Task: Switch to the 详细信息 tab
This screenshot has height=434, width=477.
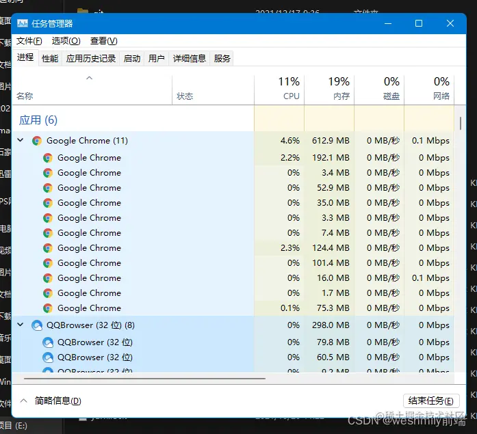Action: point(189,58)
